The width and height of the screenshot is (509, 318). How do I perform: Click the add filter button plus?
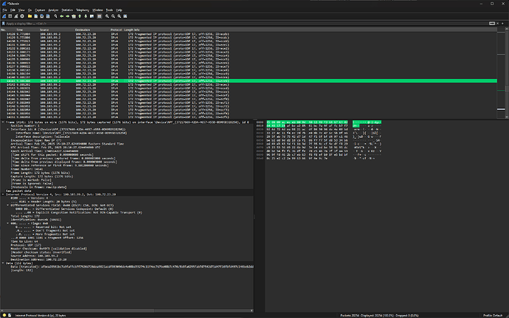tap(503, 24)
